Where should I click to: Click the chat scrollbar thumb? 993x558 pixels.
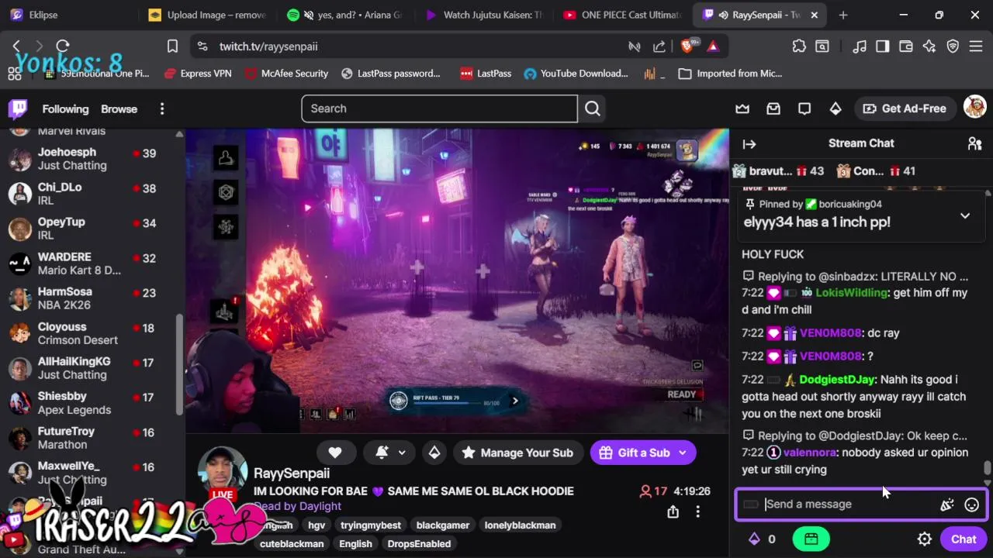pos(987,468)
